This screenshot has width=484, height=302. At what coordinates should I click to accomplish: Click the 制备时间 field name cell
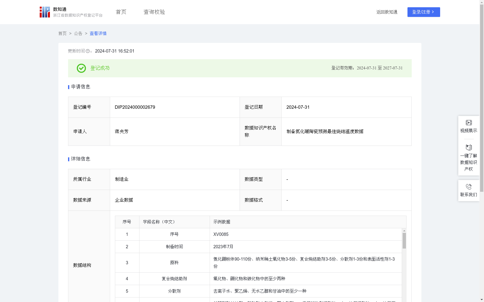pos(174,247)
